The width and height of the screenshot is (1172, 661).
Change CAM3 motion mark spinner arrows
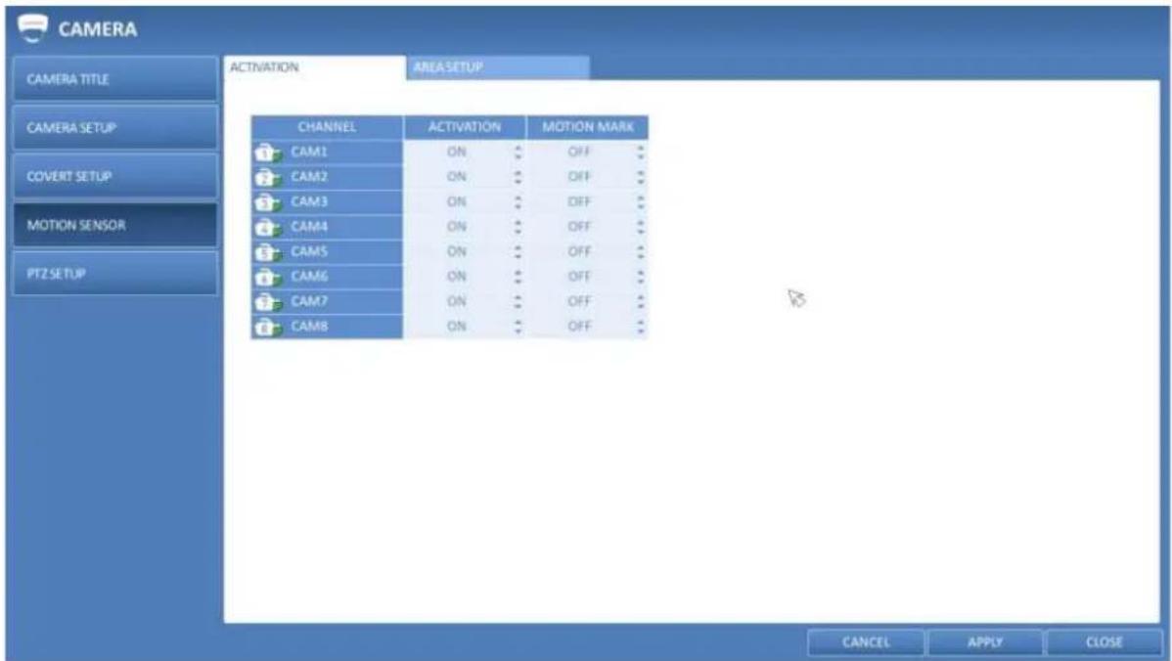point(641,201)
